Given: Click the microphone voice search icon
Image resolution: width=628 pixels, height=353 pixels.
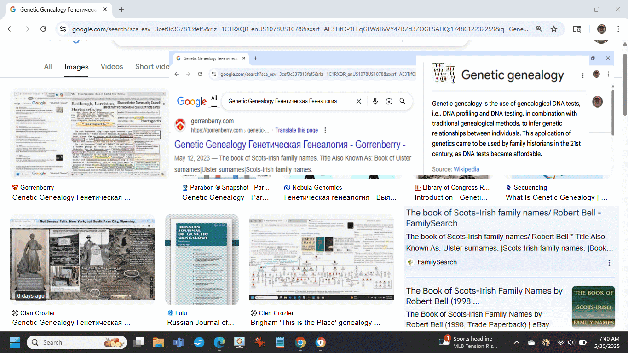Looking at the screenshot, I should pos(375,101).
